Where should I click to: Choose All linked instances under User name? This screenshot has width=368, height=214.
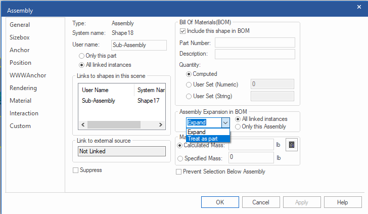tap(105, 65)
